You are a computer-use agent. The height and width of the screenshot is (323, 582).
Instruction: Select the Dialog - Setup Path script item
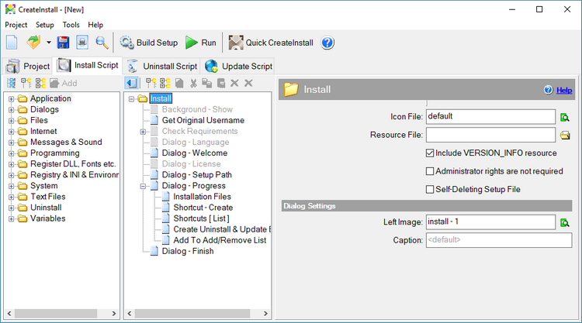(x=197, y=175)
